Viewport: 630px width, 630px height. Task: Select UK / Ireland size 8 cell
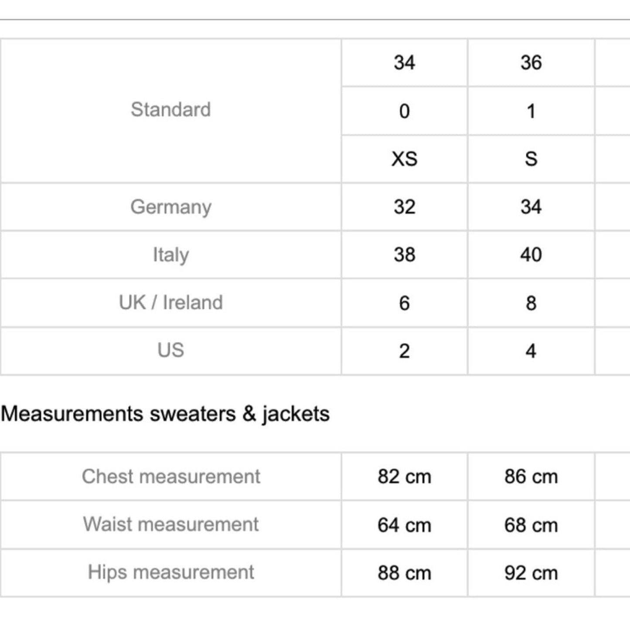[x=531, y=303]
